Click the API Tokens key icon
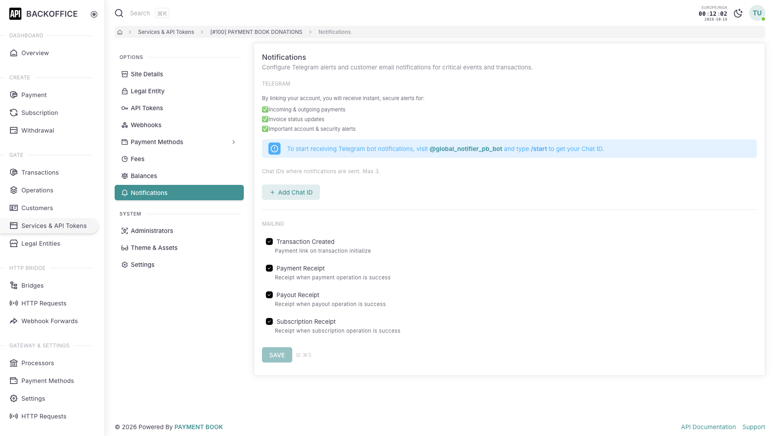Image resolution: width=775 pixels, height=436 pixels. (125, 108)
